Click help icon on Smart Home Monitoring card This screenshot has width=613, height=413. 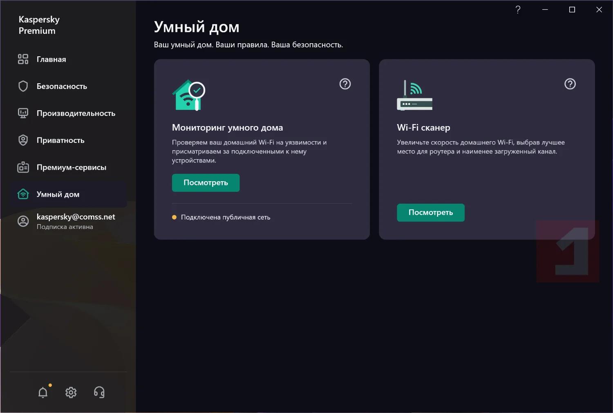click(345, 84)
